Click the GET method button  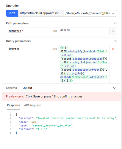12,13
